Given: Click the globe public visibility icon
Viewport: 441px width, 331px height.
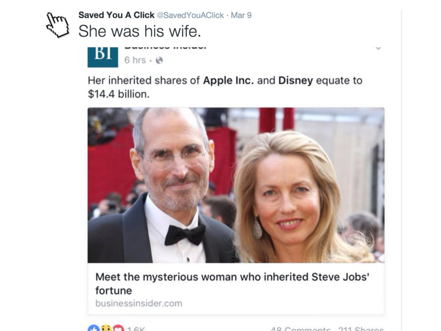Looking at the screenshot, I should click(159, 60).
